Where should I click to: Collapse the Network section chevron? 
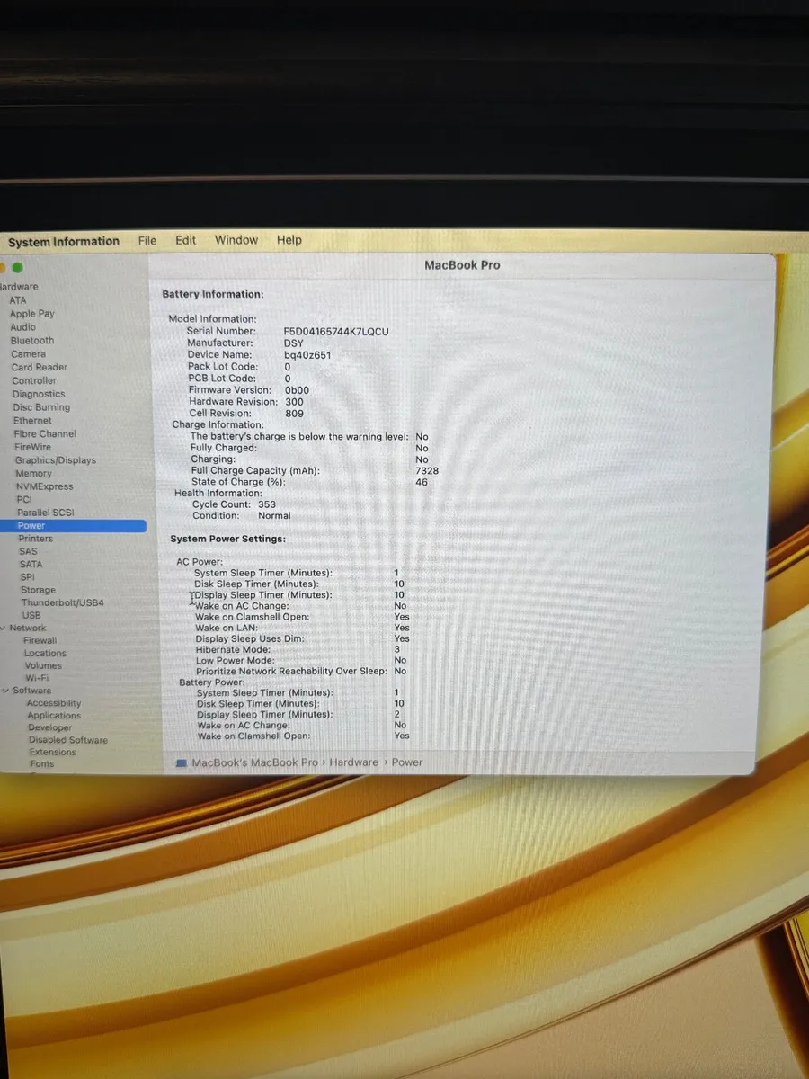4,629
